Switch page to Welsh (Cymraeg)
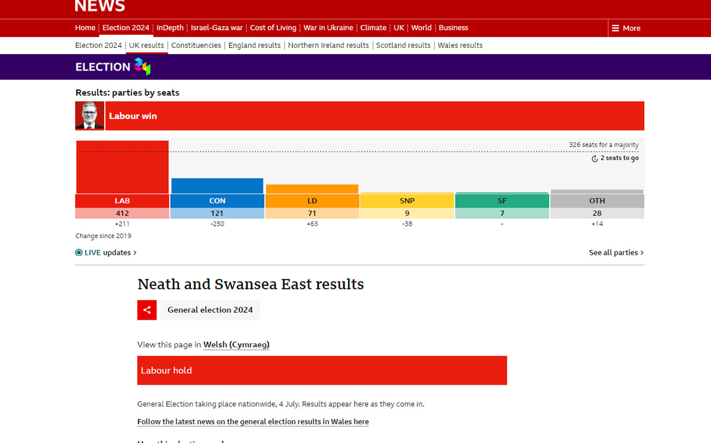The width and height of the screenshot is (711, 443). pyautogui.click(x=237, y=344)
